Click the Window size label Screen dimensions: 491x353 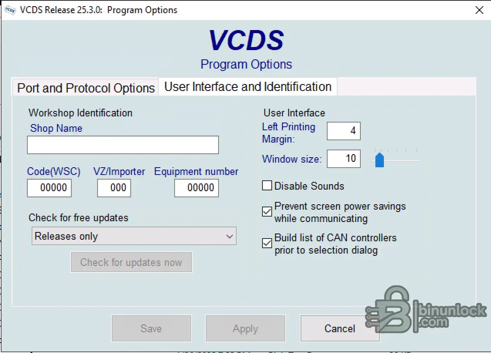point(292,159)
